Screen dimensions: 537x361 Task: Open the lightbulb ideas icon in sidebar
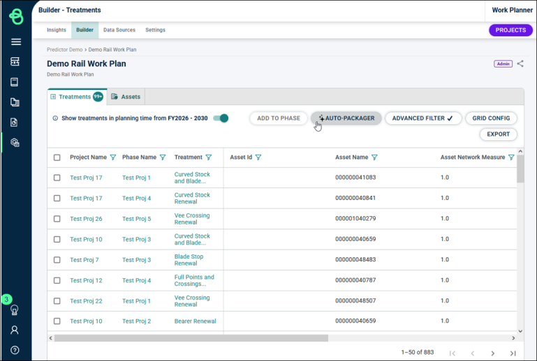(15, 310)
